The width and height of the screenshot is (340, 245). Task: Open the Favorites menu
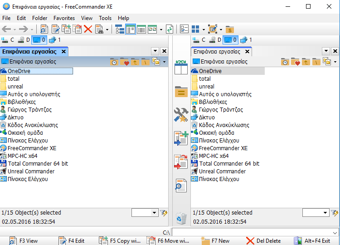tap(64, 18)
